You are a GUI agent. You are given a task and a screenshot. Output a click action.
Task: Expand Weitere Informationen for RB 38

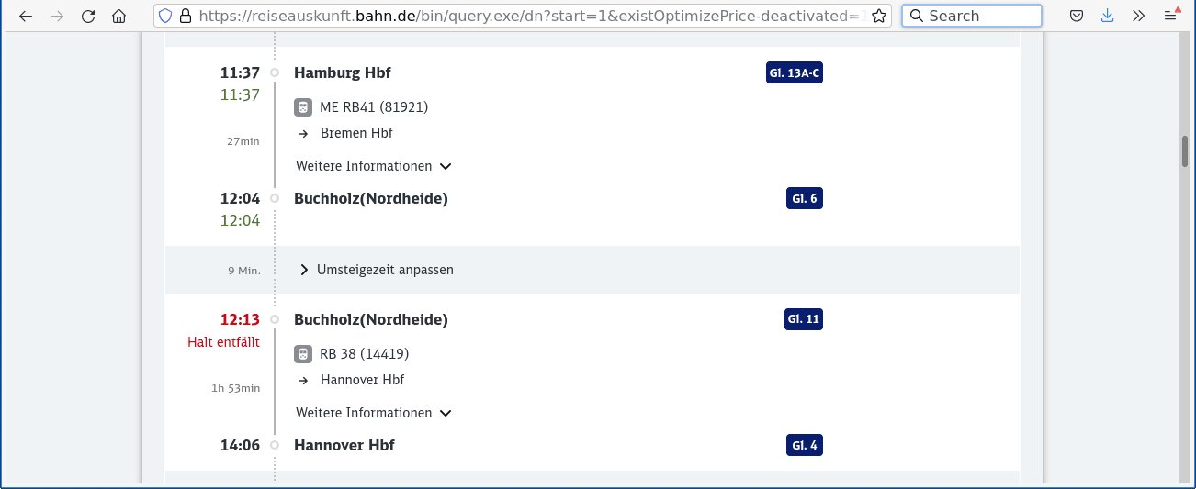tap(373, 413)
